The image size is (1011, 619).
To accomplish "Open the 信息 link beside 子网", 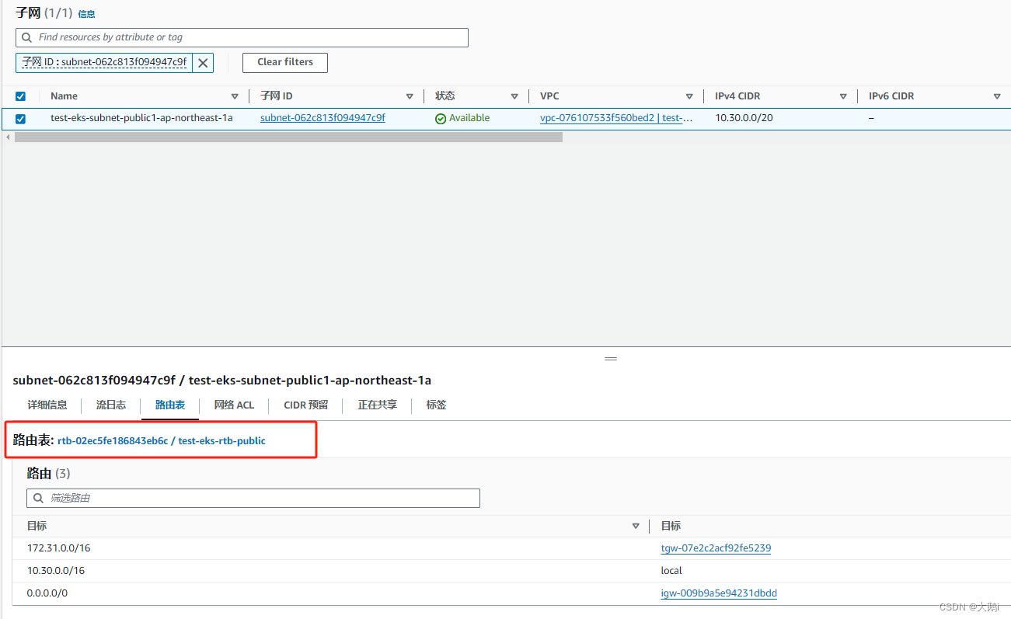I will [x=86, y=14].
